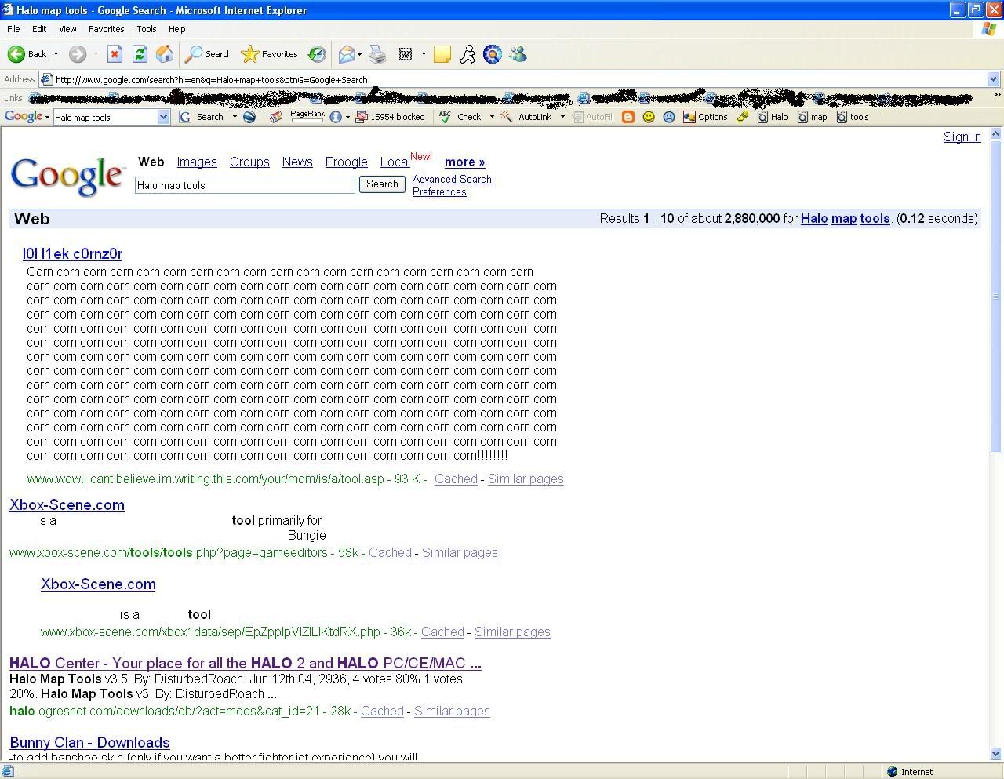Image resolution: width=1004 pixels, height=779 pixels.
Task: Expand the Edit button dropdown arrow
Action: click(x=424, y=54)
